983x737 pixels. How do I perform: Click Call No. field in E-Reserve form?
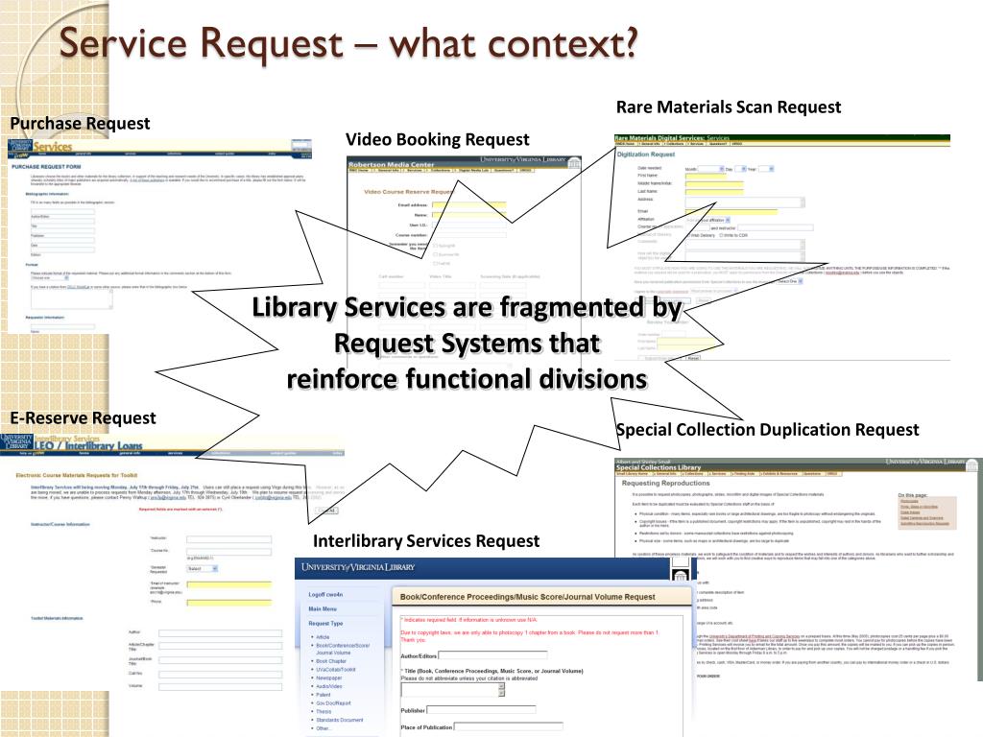220,675
